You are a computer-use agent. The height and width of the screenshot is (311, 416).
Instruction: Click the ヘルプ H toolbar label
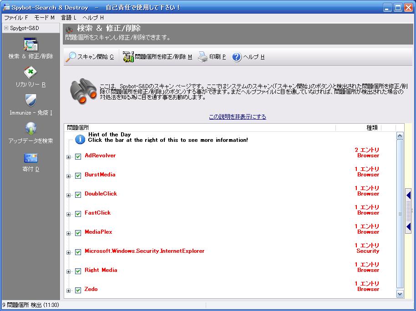pos(254,57)
